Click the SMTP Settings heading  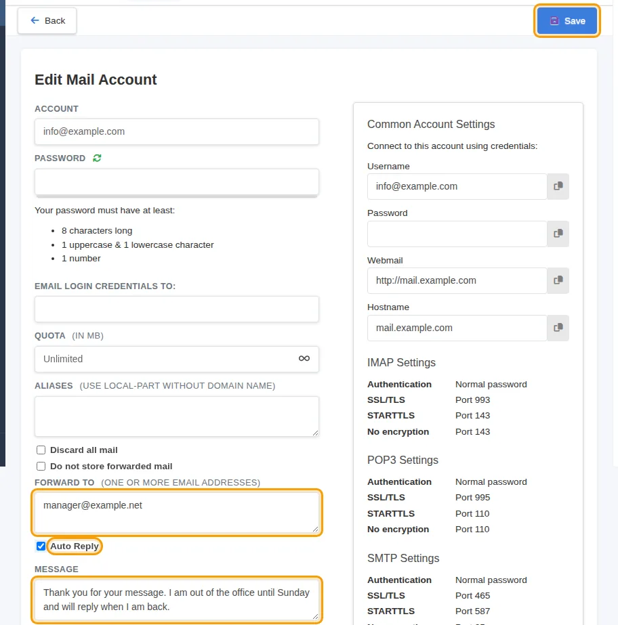(x=403, y=558)
